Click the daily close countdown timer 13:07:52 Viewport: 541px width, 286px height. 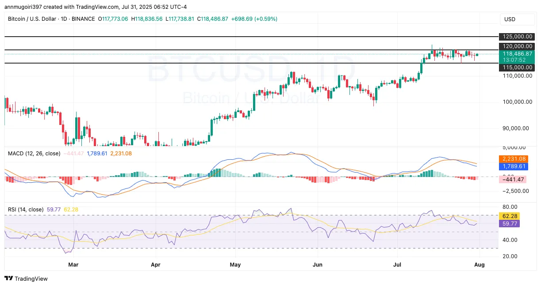517,60
